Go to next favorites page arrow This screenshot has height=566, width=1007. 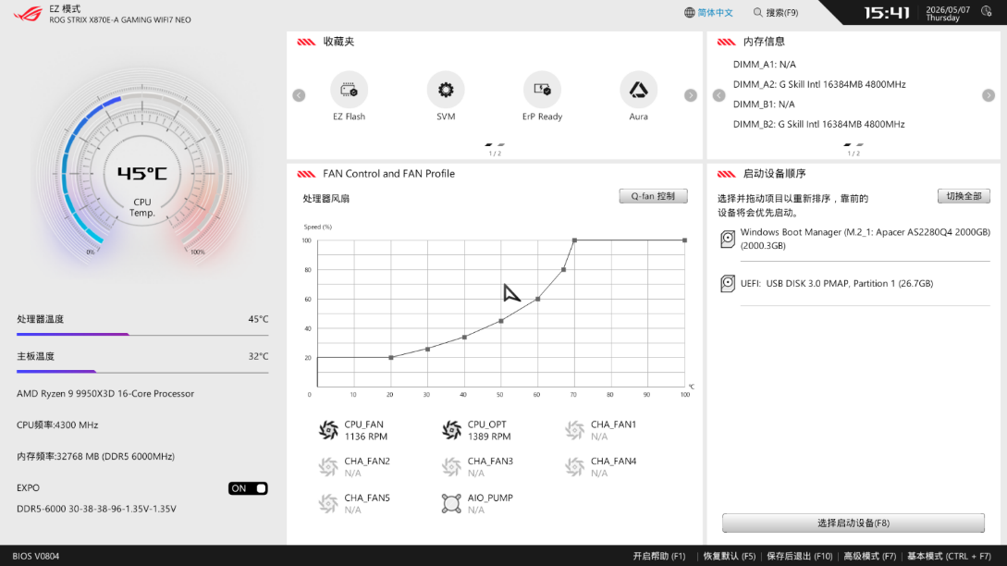691,95
